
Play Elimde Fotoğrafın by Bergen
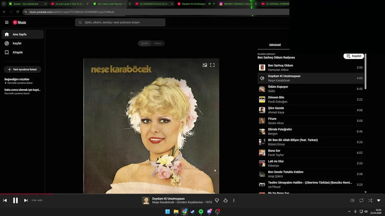311,131
